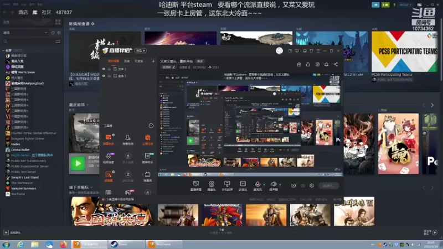Screen dimensions: 443x249
Task: Open the hamburger menu in streaming title bar
Action: point(318,51)
